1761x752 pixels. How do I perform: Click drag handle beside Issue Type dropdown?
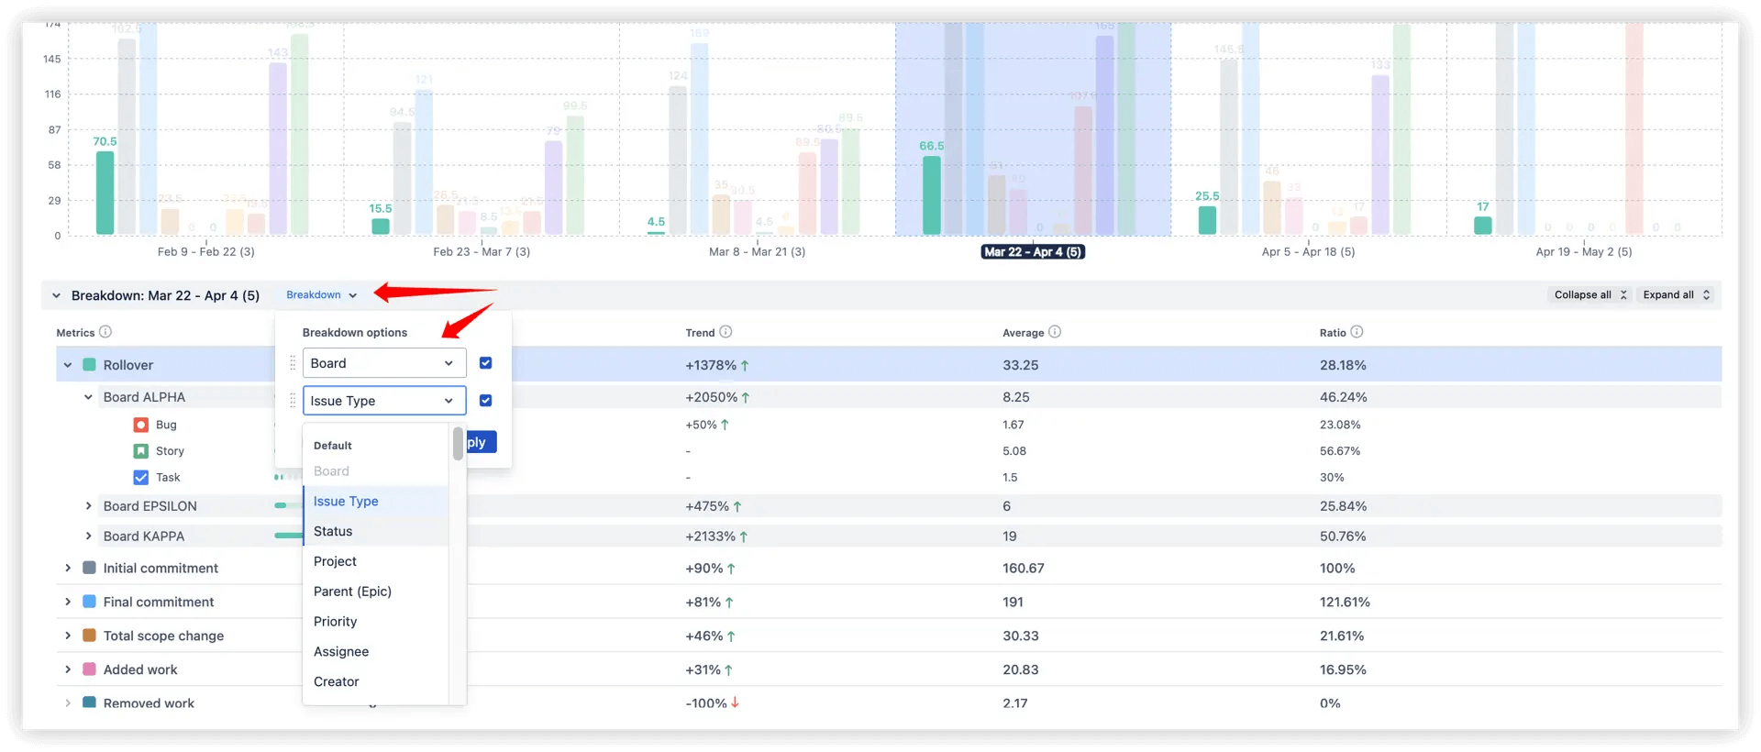(x=293, y=401)
